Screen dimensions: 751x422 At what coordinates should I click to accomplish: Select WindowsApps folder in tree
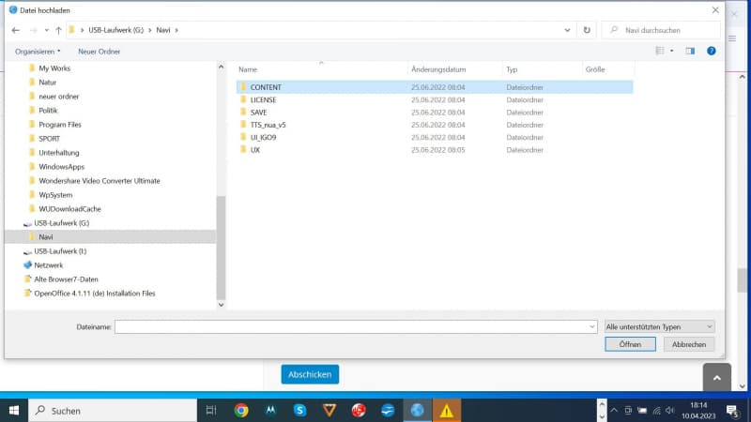[x=61, y=167]
